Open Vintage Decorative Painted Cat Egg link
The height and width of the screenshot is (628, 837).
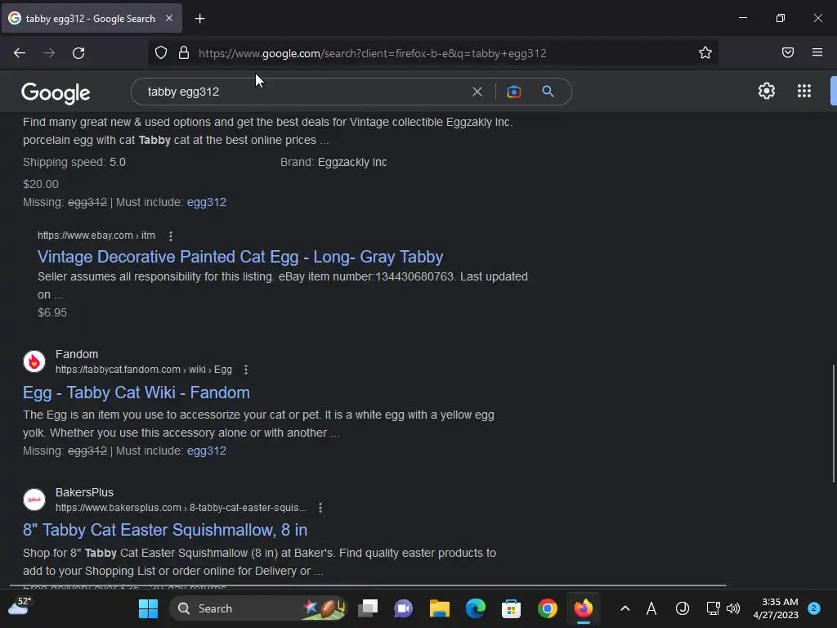pyautogui.click(x=240, y=257)
